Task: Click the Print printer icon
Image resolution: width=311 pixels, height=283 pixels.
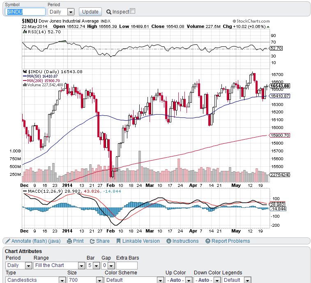Action: tap(69, 241)
